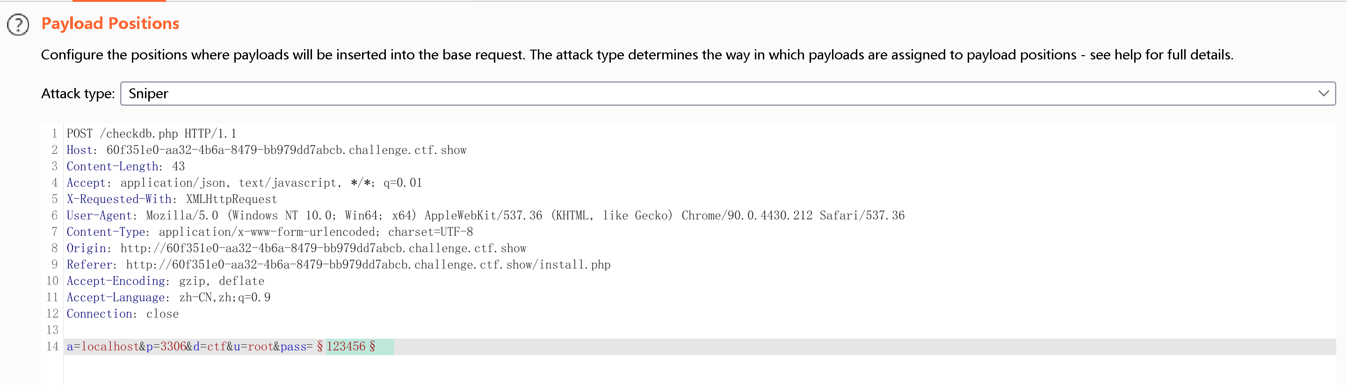This screenshot has height=385, width=1347.
Task: Click the Referer header line
Action: pos(338,265)
